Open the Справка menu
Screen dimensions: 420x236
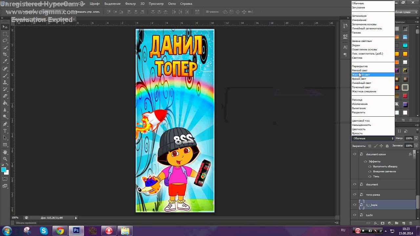tap(186, 4)
